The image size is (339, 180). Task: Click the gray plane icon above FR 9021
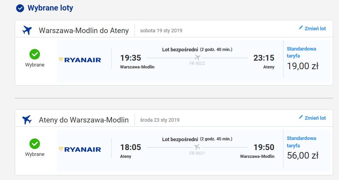(x=197, y=147)
